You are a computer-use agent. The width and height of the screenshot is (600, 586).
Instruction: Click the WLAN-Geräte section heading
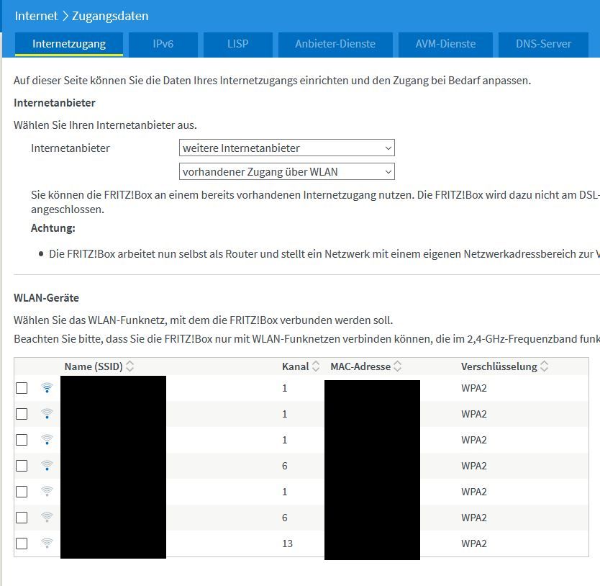(x=46, y=297)
